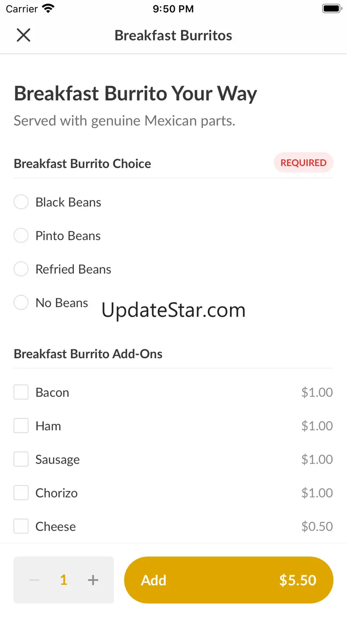The height and width of the screenshot is (617, 347).
Task: Tap the Breakfast Burrito Add-Ons heading
Action: [88, 354]
